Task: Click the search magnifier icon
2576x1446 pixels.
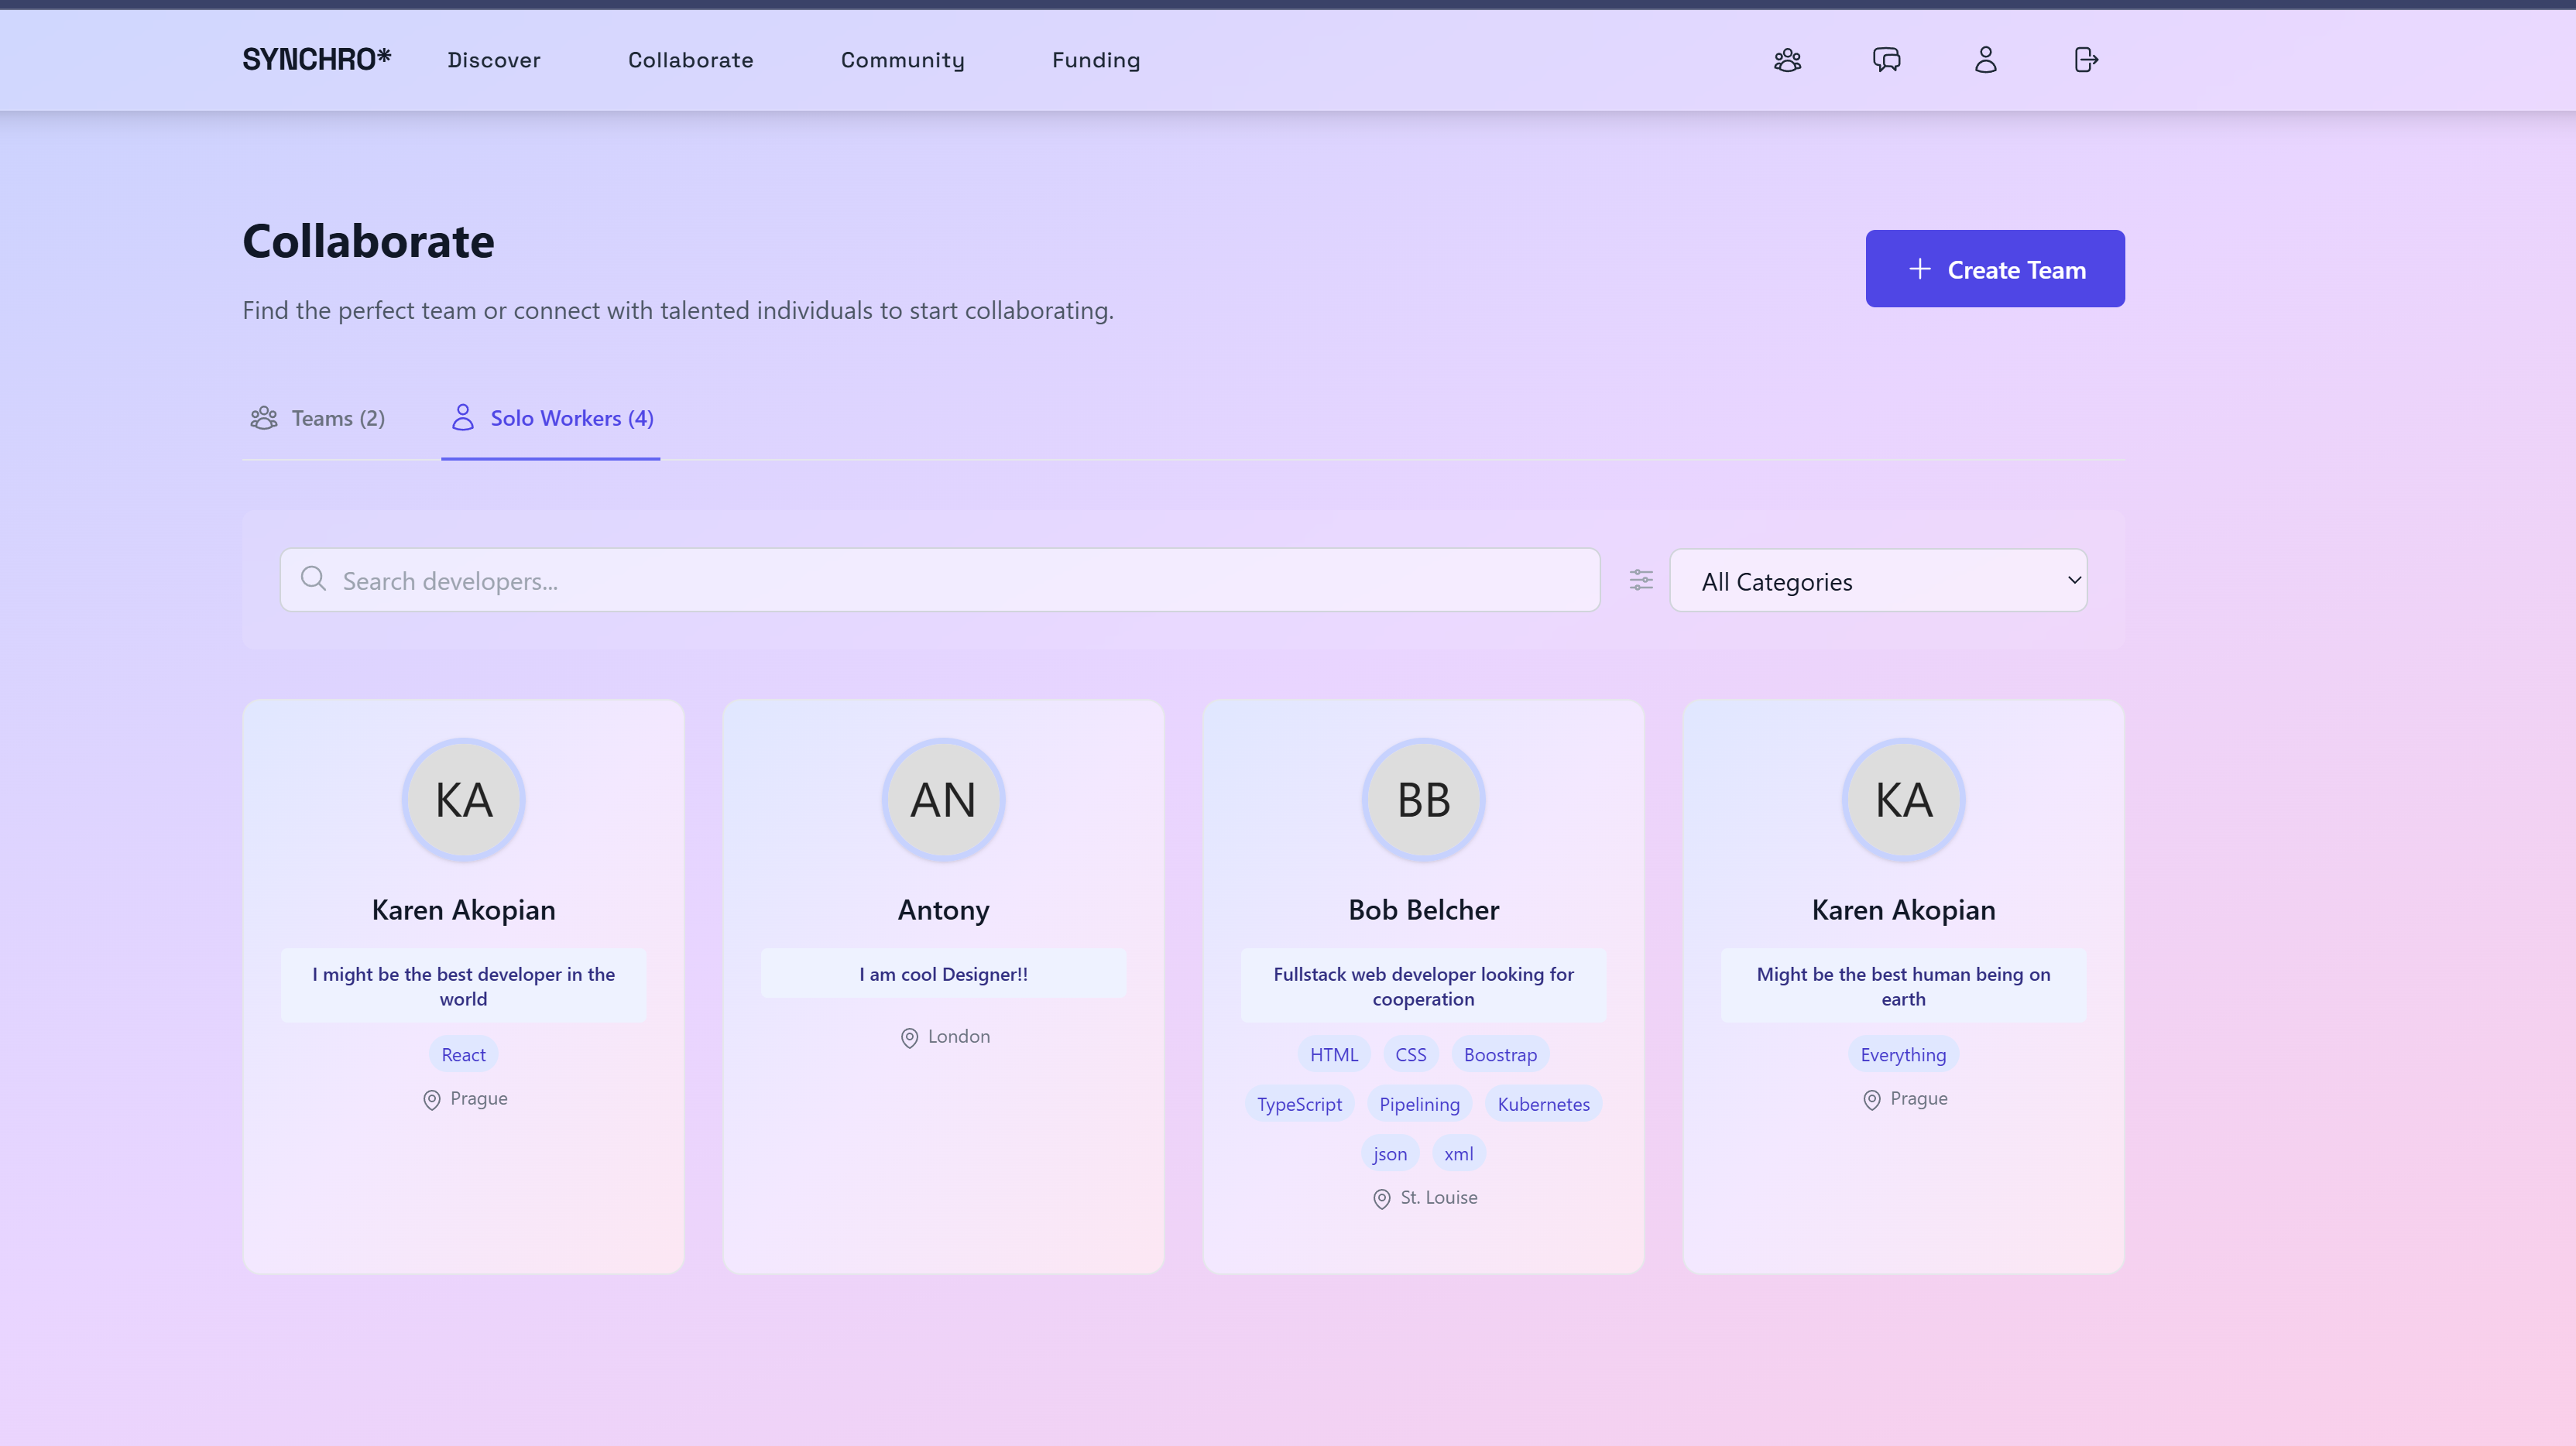Action: pyautogui.click(x=313, y=579)
